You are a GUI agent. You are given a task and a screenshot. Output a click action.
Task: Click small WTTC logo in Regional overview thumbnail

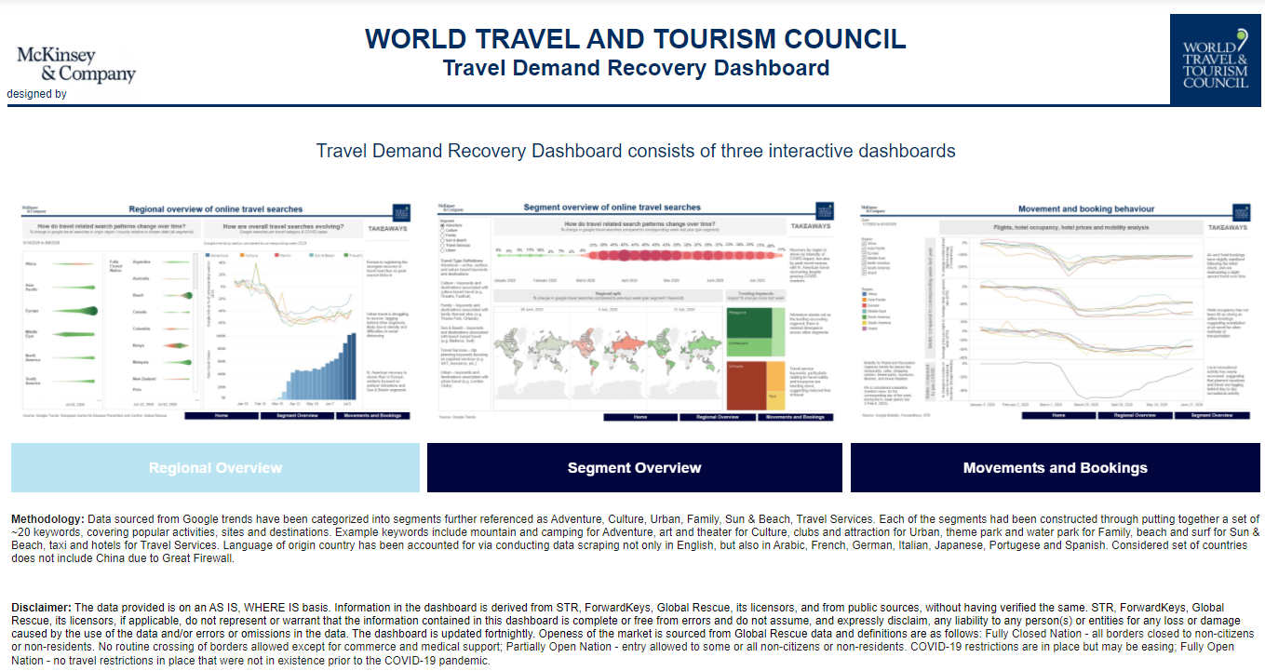[x=402, y=210]
